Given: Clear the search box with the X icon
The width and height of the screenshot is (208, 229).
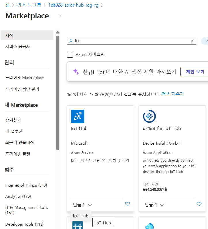Looking at the screenshot, I should 192,41.
